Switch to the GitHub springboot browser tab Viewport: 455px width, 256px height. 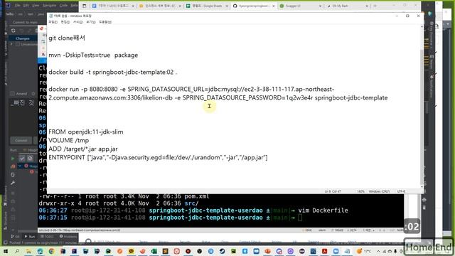tap(253, 6)
